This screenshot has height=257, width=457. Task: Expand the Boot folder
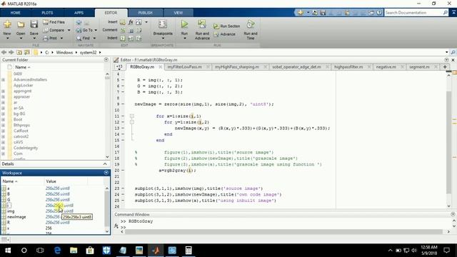pos(3,119)
